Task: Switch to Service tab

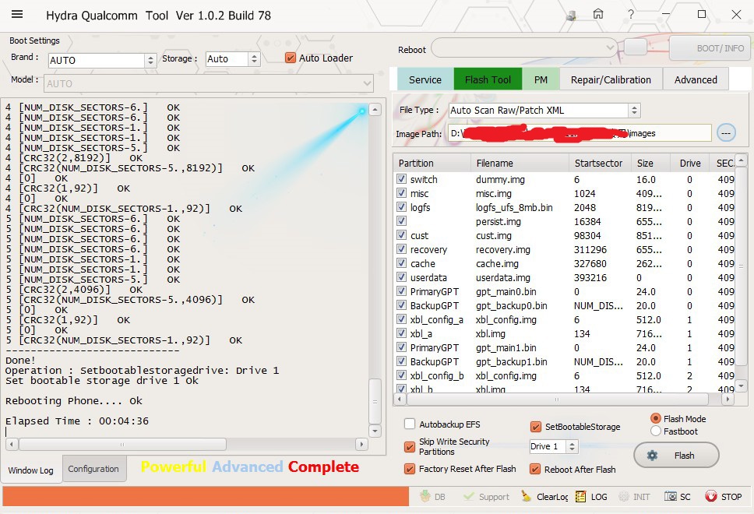Action: pos(425,79)
